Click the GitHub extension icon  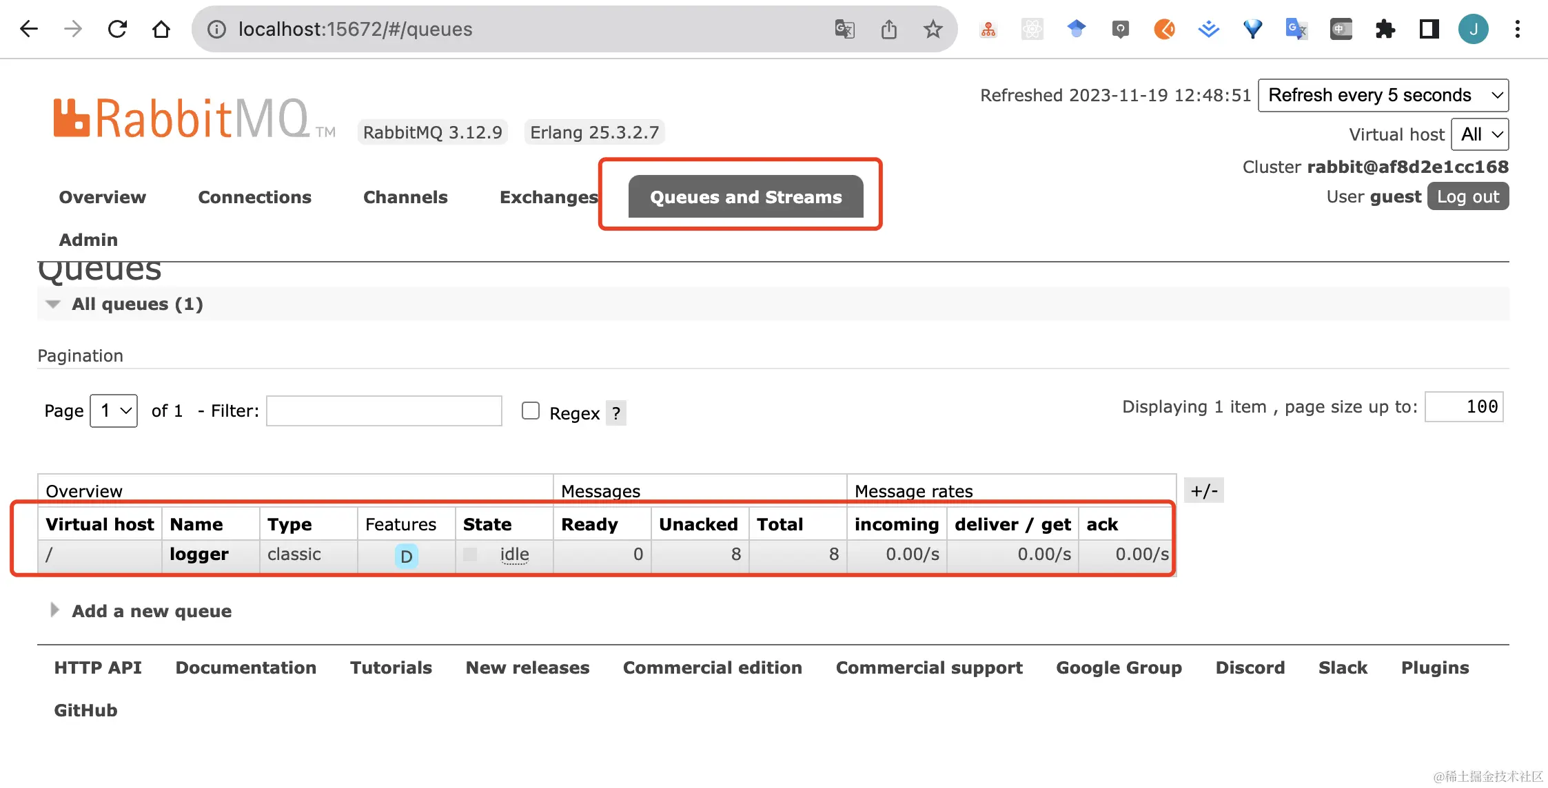pyautogui.click(x=1120, y=29)
